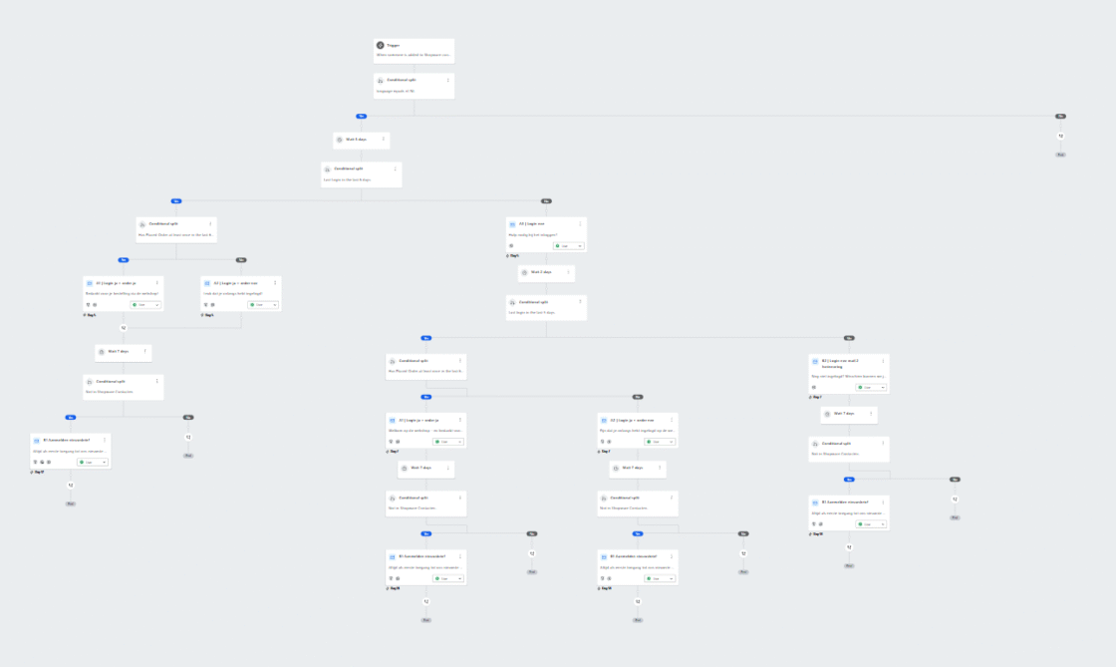This screenshot has width=1116, height=667.
Task: Click the No branch label at far right top
Action: [1060, 116]
